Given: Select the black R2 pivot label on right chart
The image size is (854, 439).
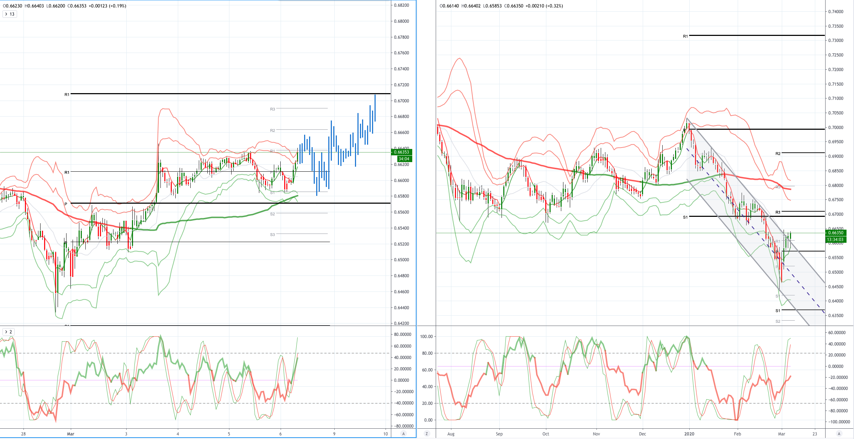Looking at the screenshot, I should pos(778,154).
